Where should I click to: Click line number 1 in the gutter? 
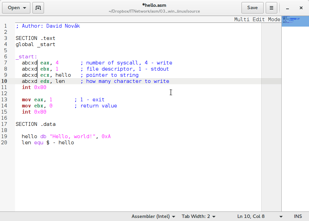(5, 26)
